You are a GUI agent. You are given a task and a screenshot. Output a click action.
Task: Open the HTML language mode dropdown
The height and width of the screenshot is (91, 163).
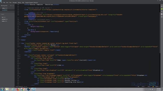point(149,87)
